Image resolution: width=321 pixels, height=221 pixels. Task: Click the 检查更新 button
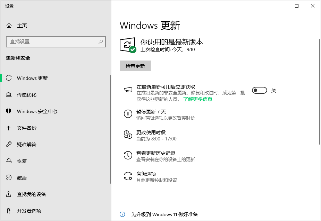point(135,66)
